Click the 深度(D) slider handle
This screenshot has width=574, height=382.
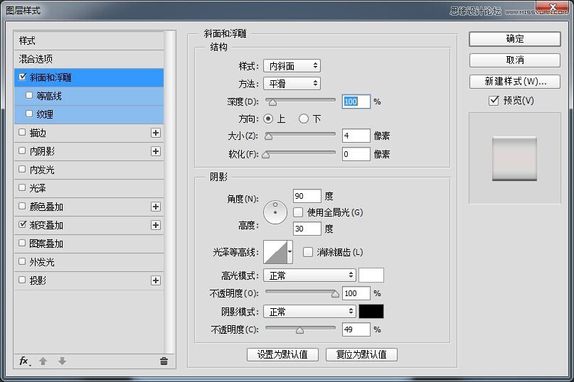click(x=272, y=102)
